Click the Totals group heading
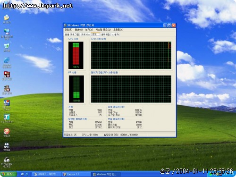 coord(71,107)
